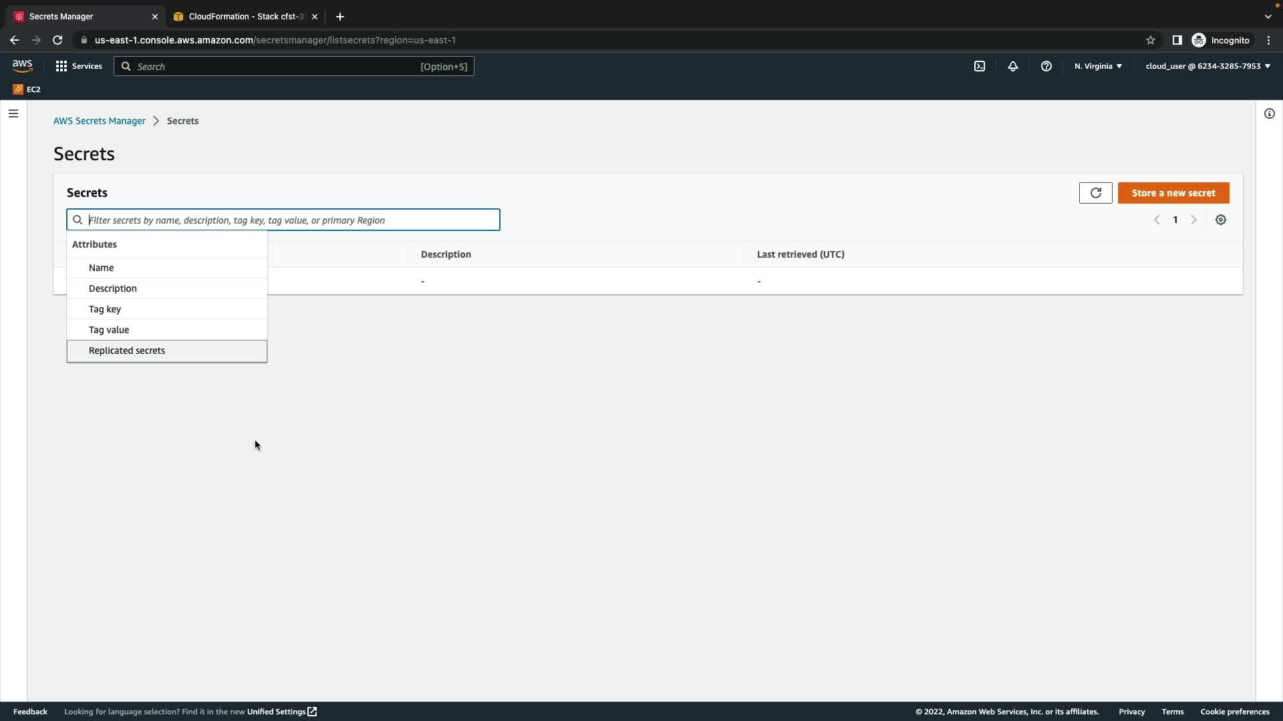Expand the left navigation hamburger menu

click(x=13, y=113)
